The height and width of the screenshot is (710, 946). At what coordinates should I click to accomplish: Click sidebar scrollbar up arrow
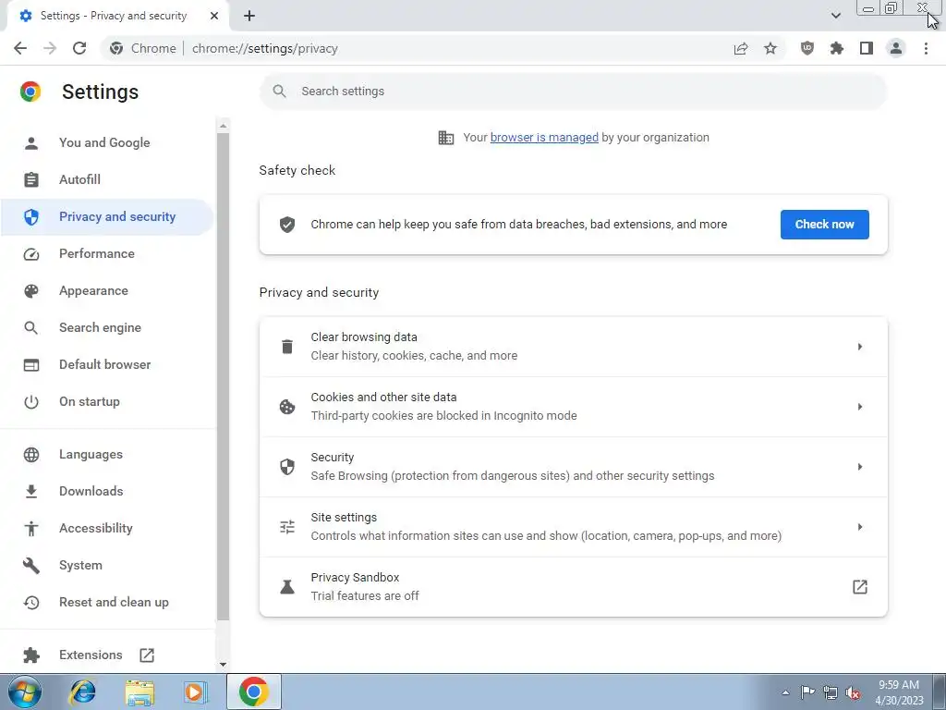223,126
